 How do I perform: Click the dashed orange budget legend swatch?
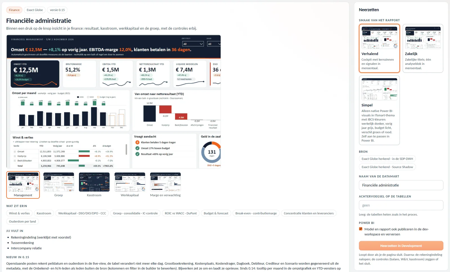(x=98, y=97)
